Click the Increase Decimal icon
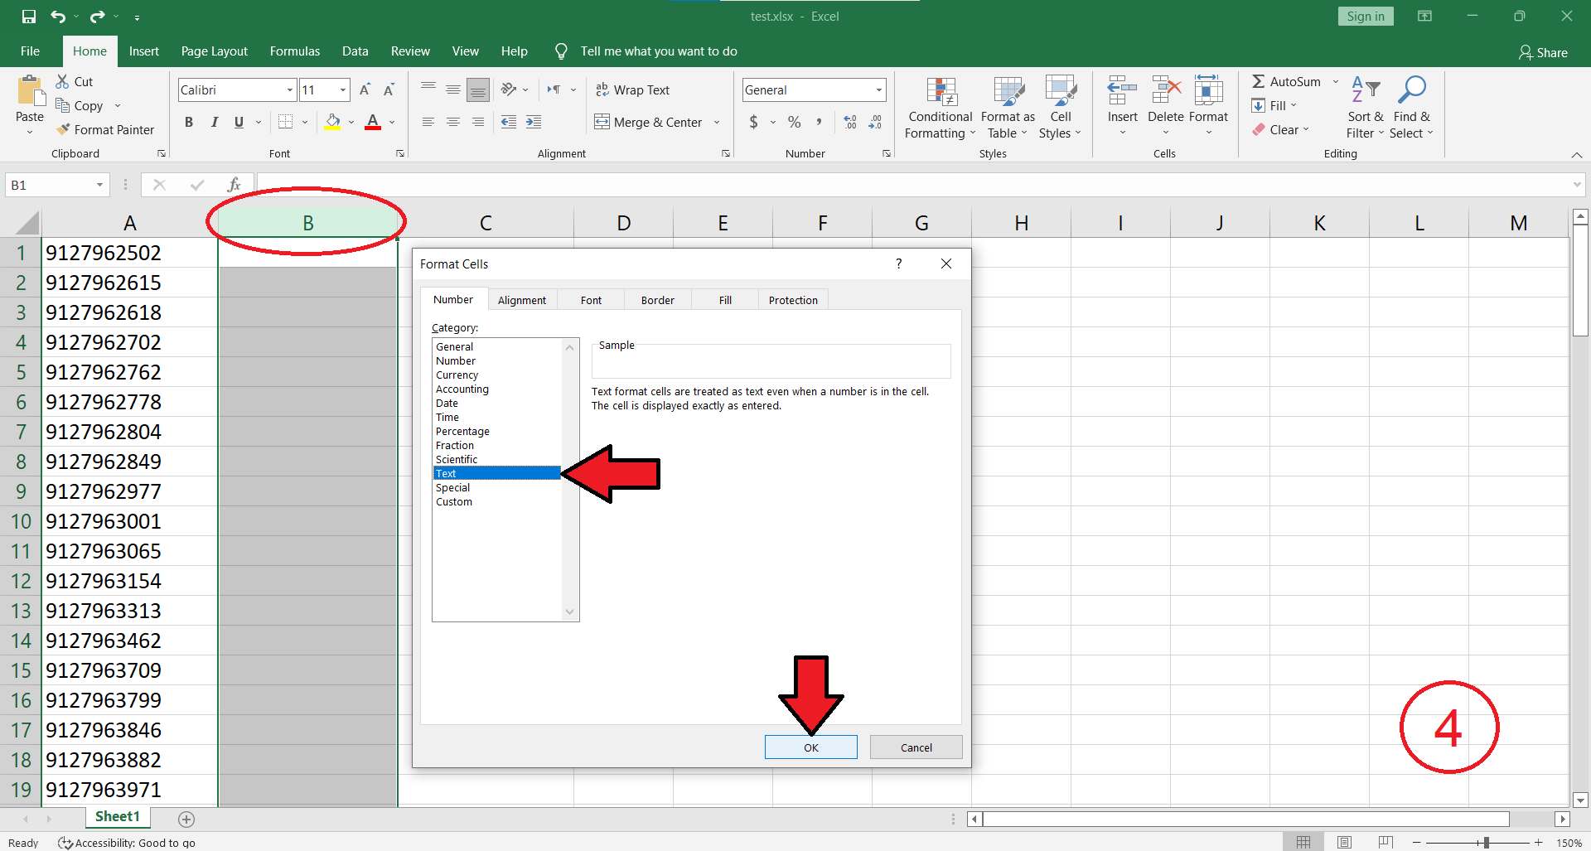 850,122
